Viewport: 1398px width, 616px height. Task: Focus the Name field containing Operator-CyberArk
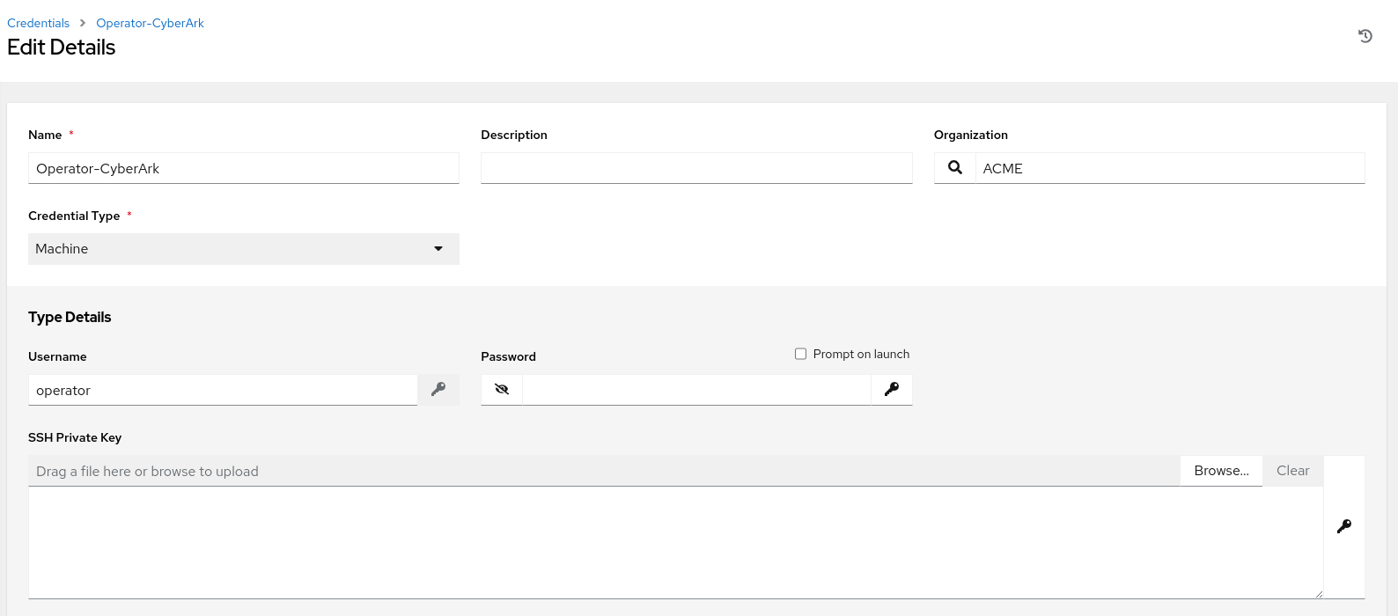click(243, 168)
